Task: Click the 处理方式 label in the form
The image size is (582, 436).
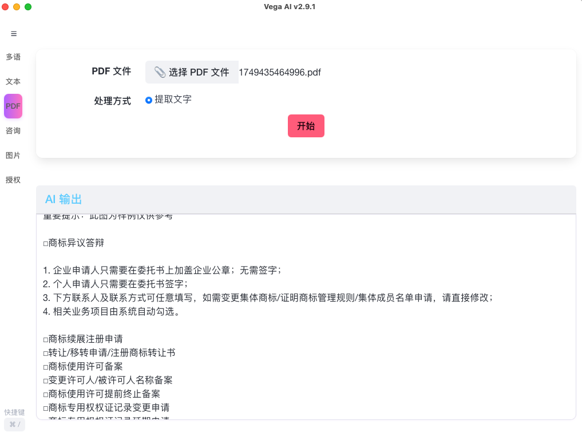Action: coord(112,100)
